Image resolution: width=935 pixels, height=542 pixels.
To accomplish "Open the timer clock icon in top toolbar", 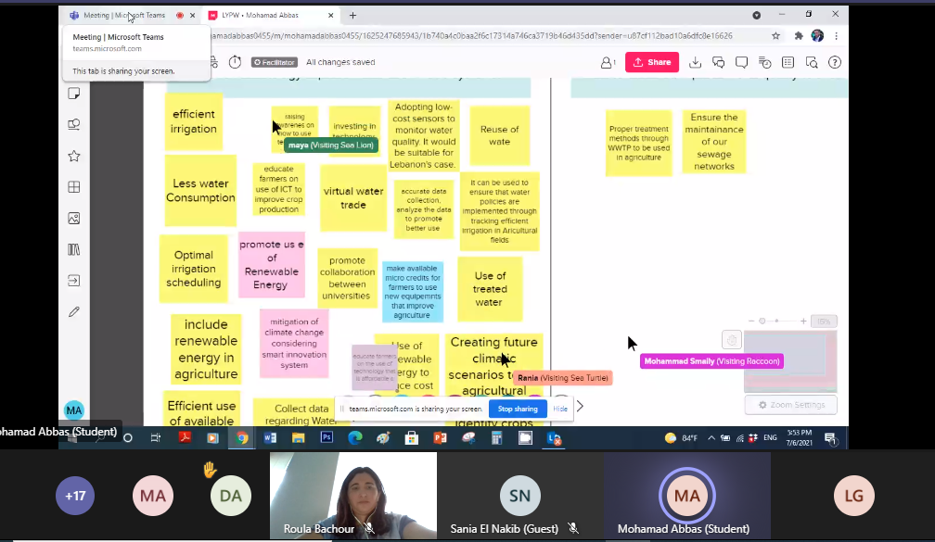I will pos(235,62).
